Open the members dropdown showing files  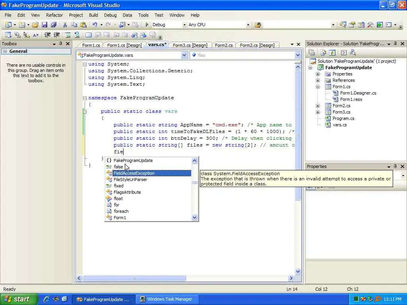point(298,55)
